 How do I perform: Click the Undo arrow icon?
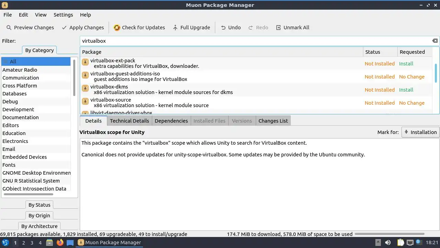pos(223,28)
